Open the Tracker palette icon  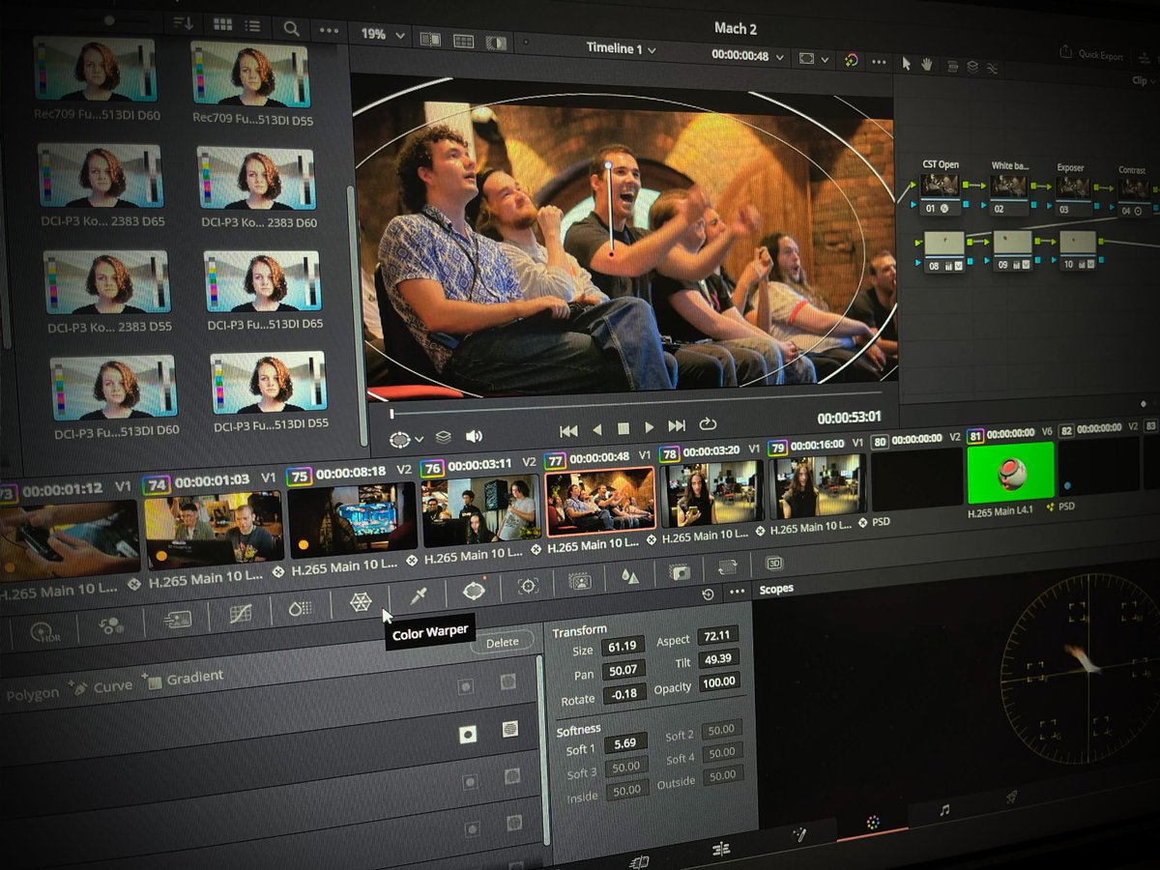tap(528, 586)
